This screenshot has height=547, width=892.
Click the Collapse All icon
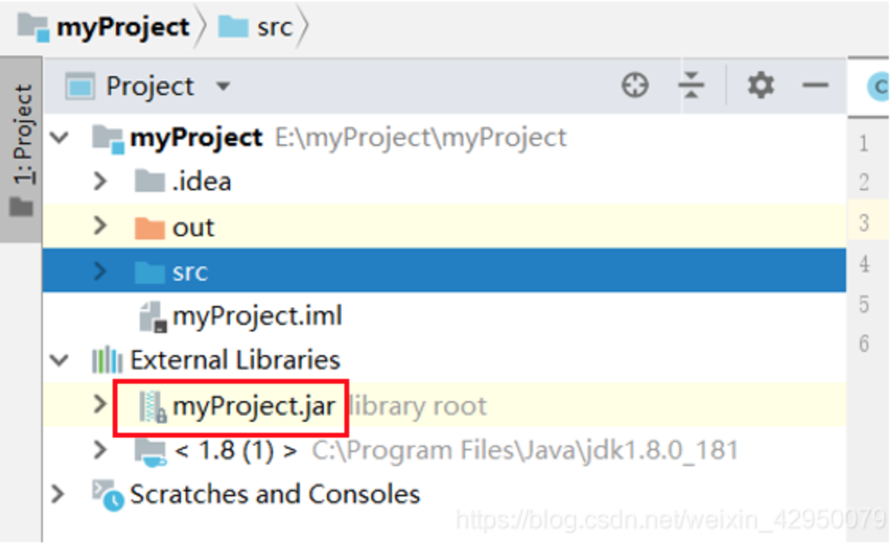(x=692, y=86)
